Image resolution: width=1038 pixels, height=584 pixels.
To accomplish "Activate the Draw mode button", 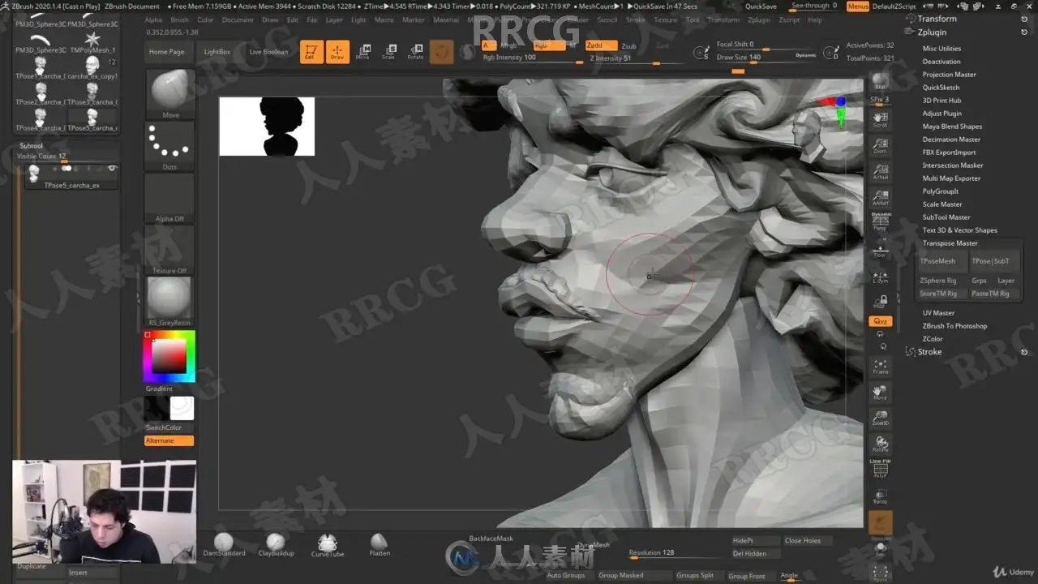I will pyautogui.click(x=337, y=52).
